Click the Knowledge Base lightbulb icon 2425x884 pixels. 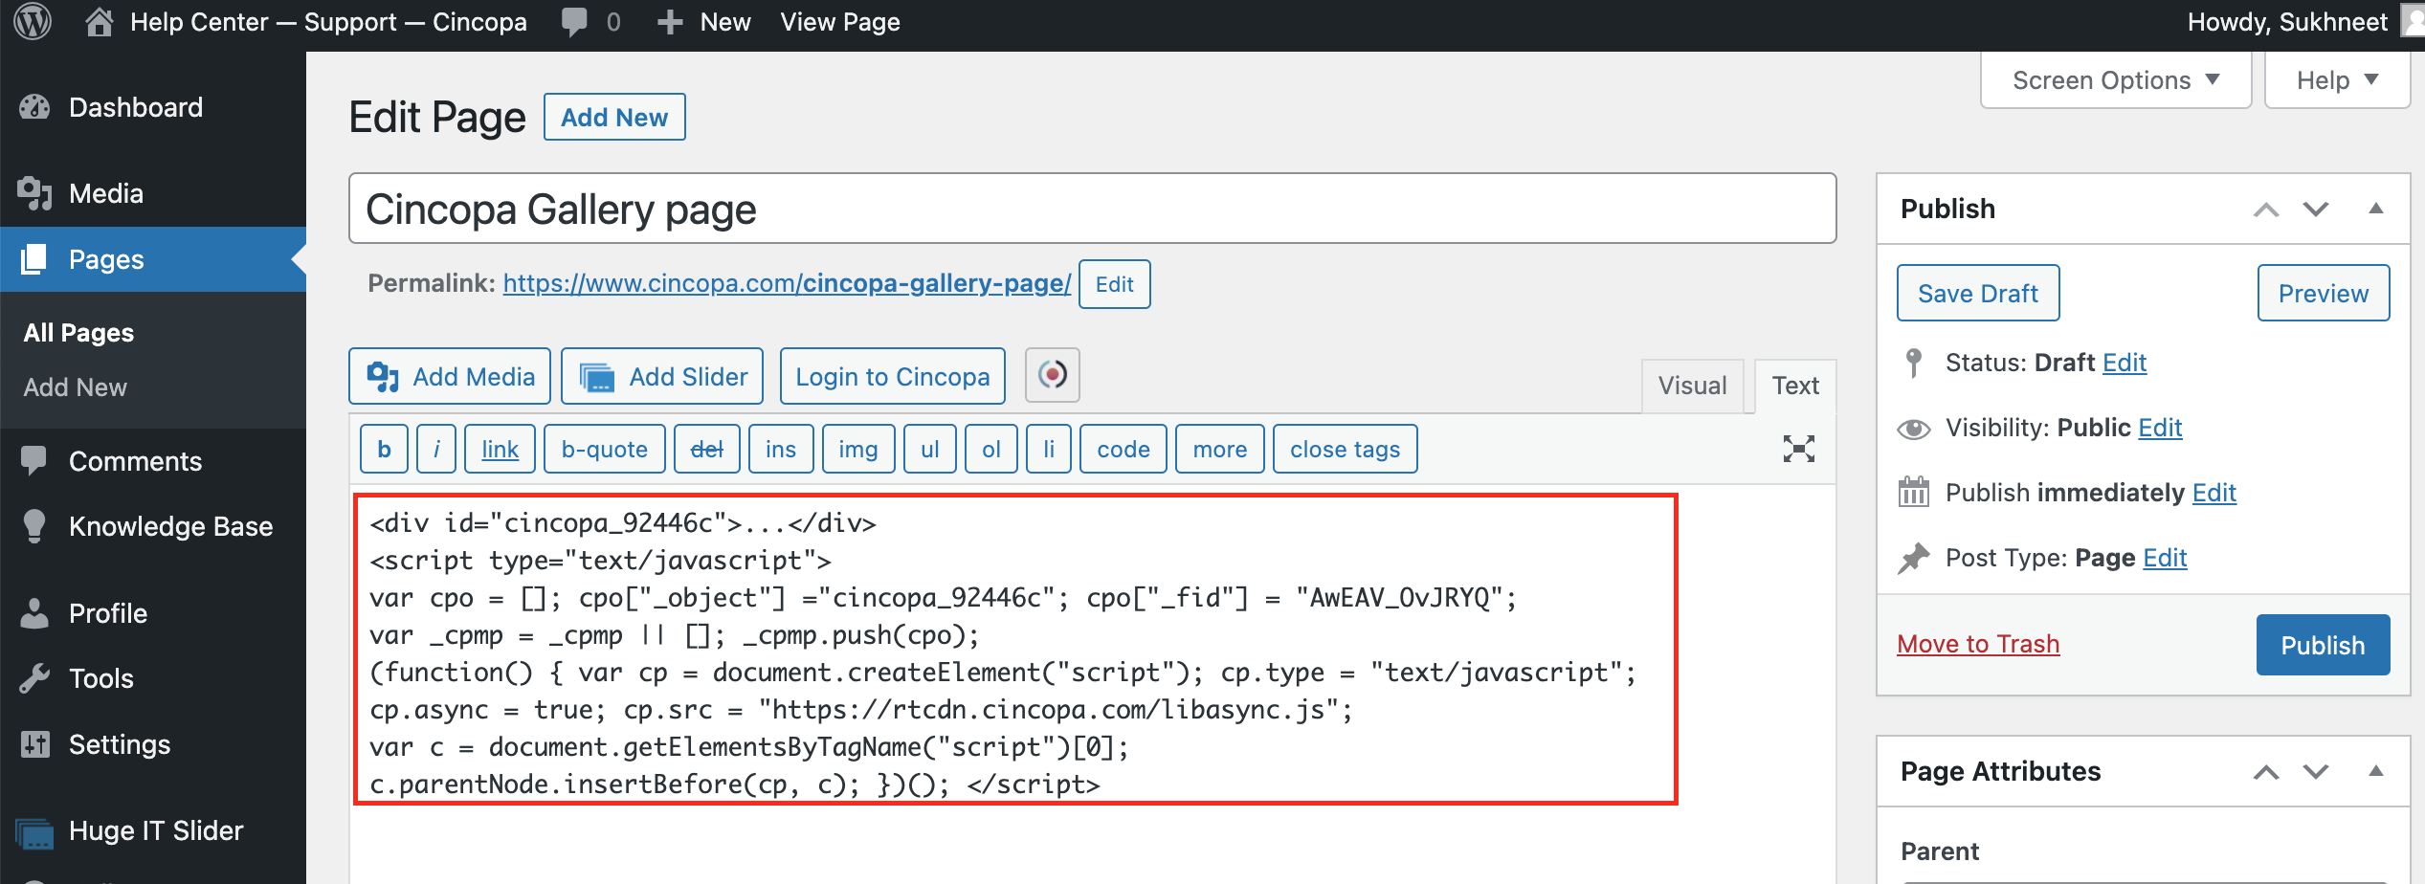pyautogui.click(x=34, y=526)
